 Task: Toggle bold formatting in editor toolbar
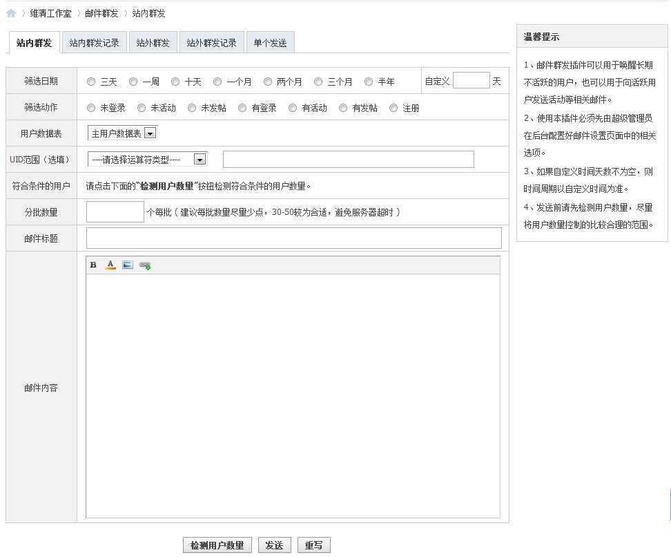[93, 265]
